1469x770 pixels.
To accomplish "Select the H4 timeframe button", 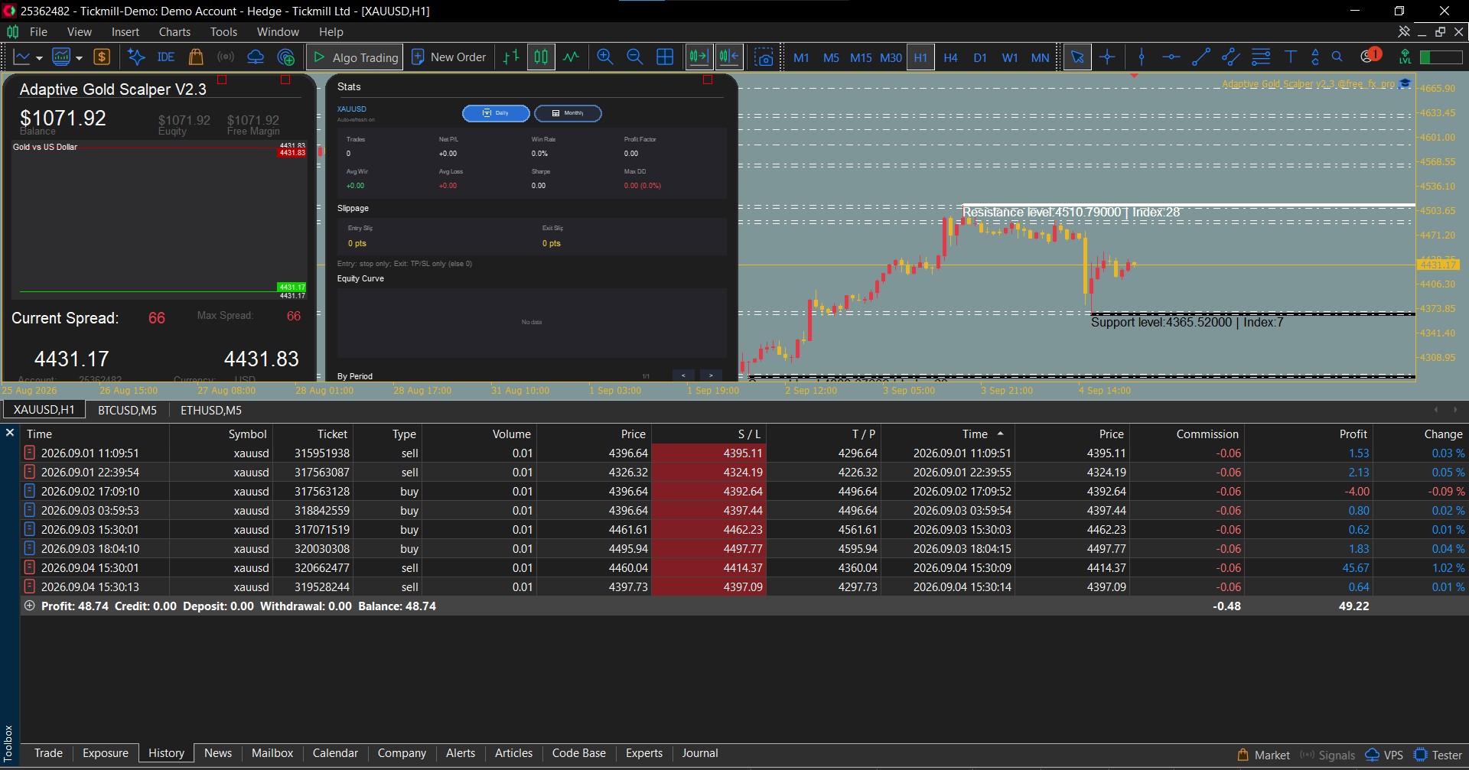I will tap(950, 57).
